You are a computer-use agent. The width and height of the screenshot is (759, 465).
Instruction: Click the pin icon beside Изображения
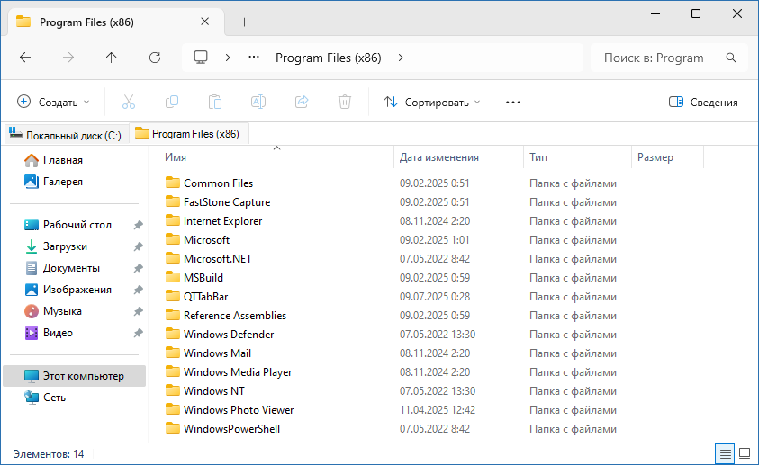coord(138,290)
